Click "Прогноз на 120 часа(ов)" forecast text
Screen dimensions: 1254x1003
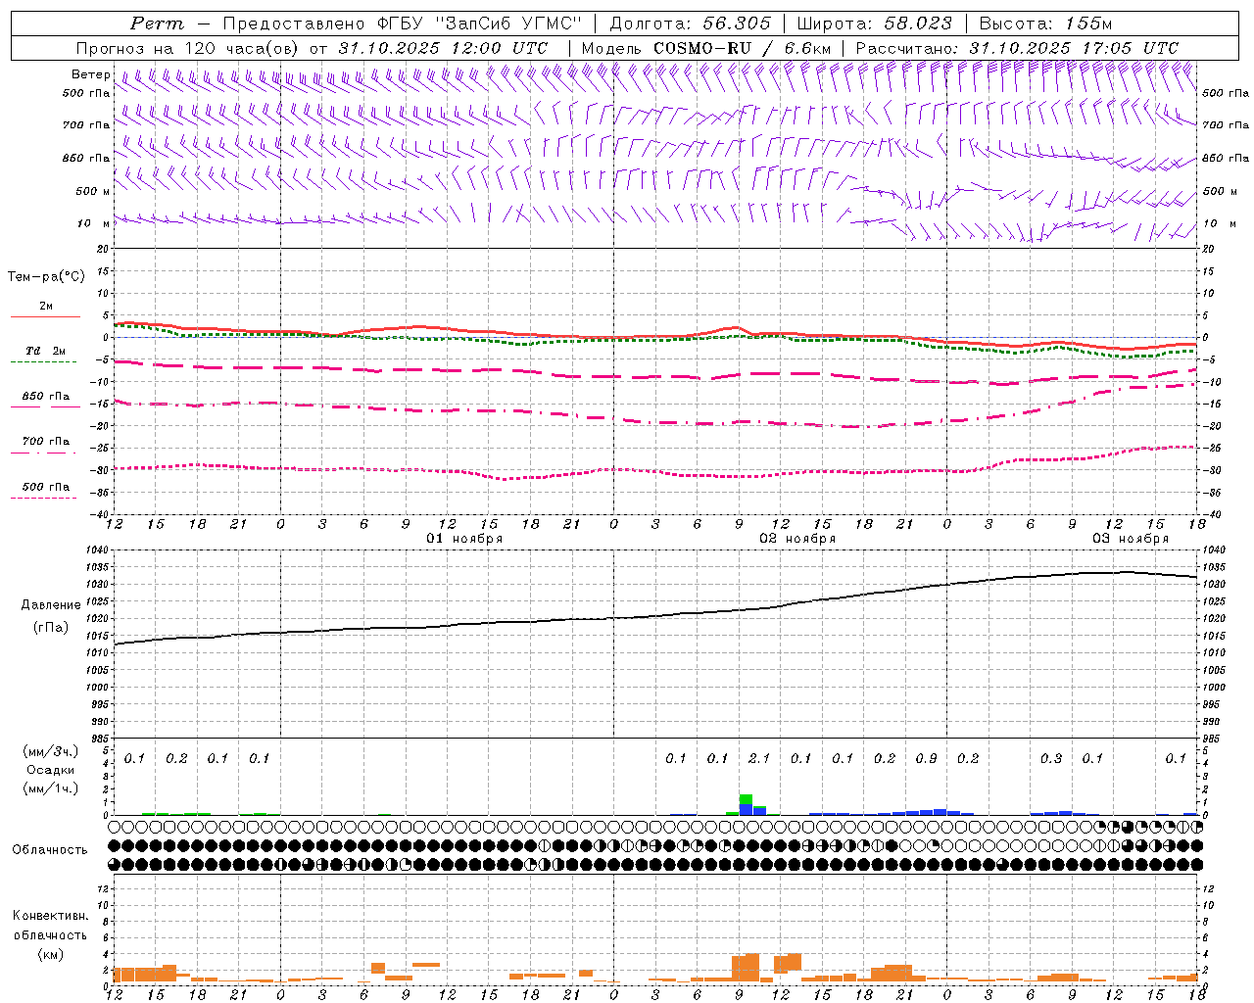pyautogui.click(x=188, y=48)
